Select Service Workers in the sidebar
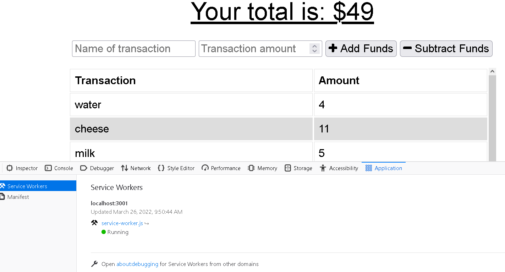This screenshot has width=505, height=272. (28, 186)
